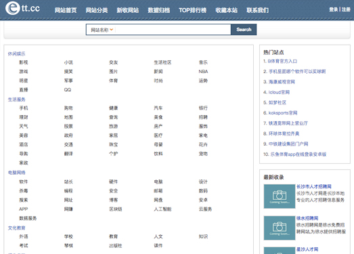Open the 小说 subcategory

pyautogui.click(x=68, y=62)
